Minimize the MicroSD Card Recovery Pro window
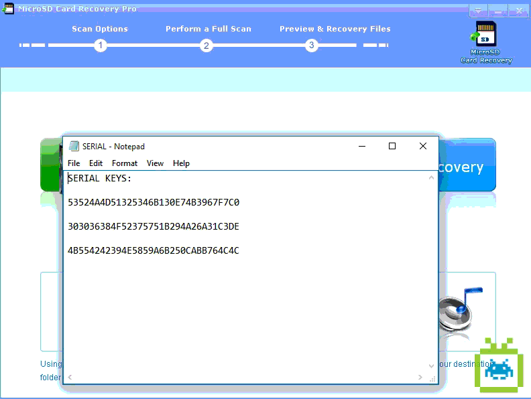The width and height of the screenshot is (531, 399). pyautogui.click(x=498, y=11)
